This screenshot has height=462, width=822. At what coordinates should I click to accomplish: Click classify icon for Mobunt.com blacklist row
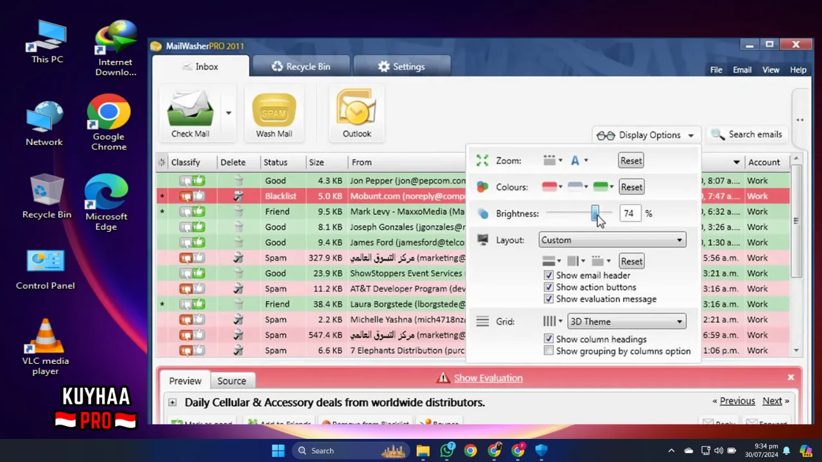(x=192, y=196)
